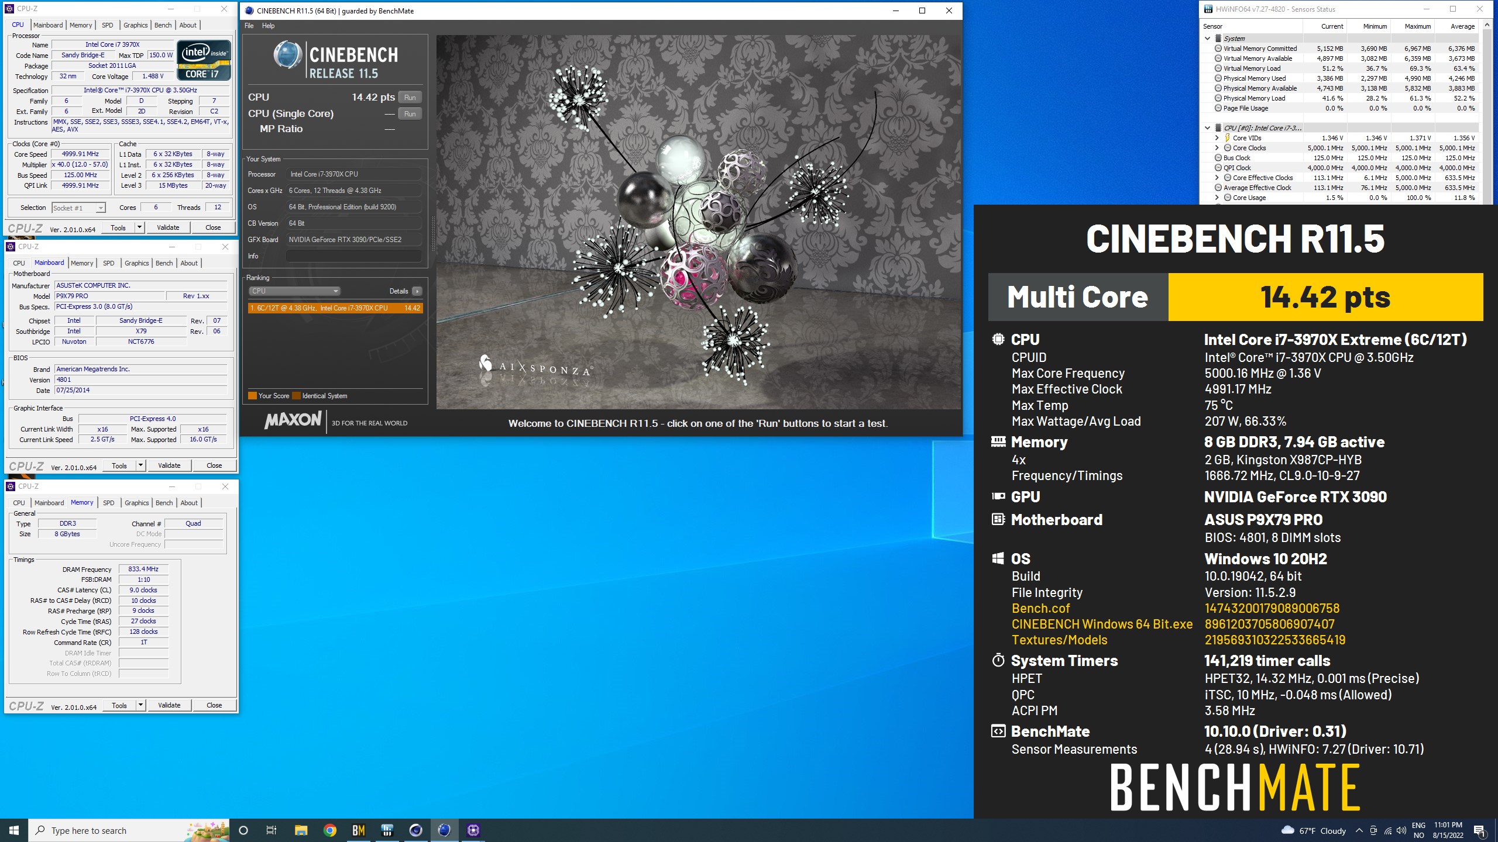
Task: Open Socket #1 selection dropdown
Action: [x=78, y=208]
